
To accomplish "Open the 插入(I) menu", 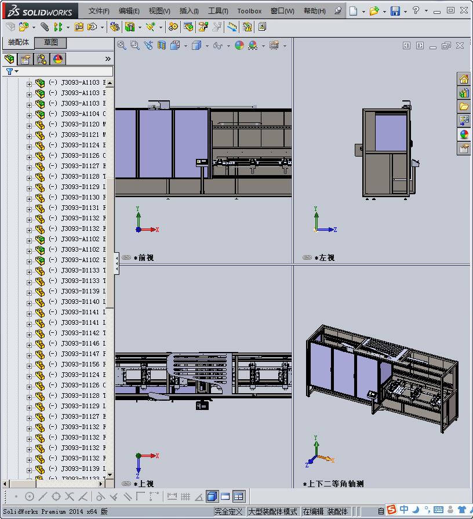I will tap(189, 11).
